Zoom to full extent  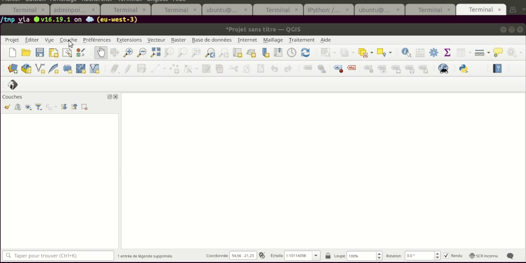tap(156, 52)
